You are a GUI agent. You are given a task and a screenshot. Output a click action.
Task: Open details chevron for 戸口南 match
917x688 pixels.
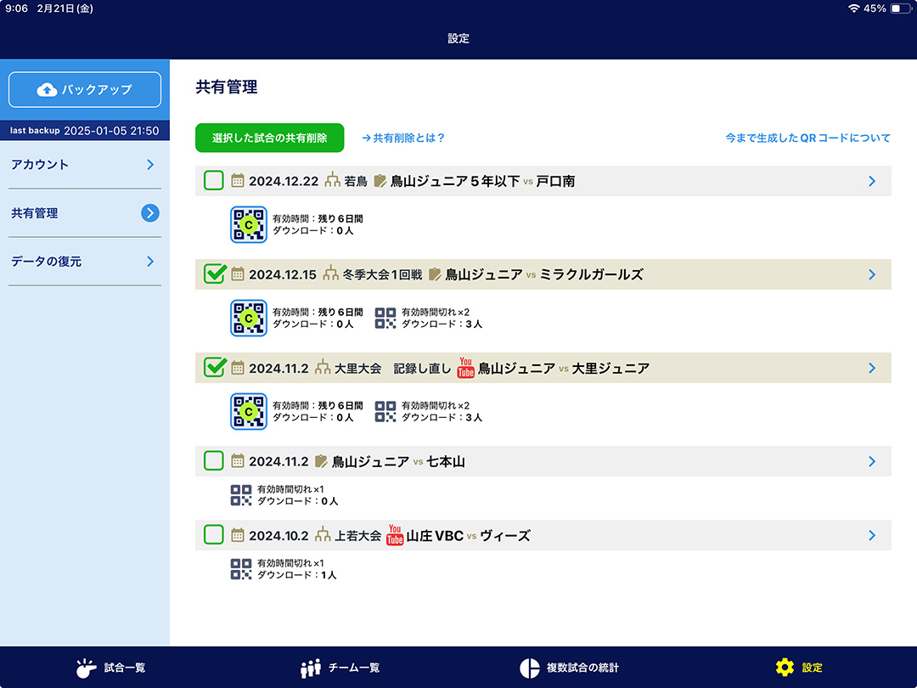[x=872, y=181]
